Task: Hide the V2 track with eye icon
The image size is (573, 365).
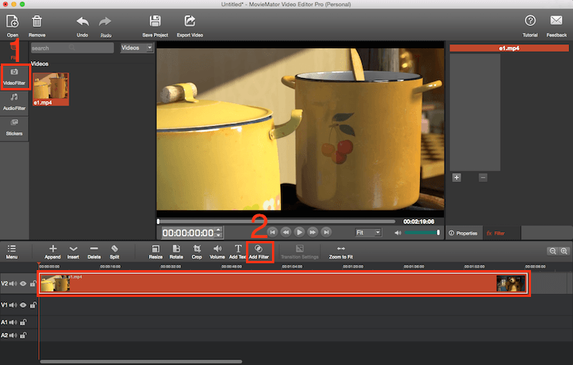Action: point(24,283)
